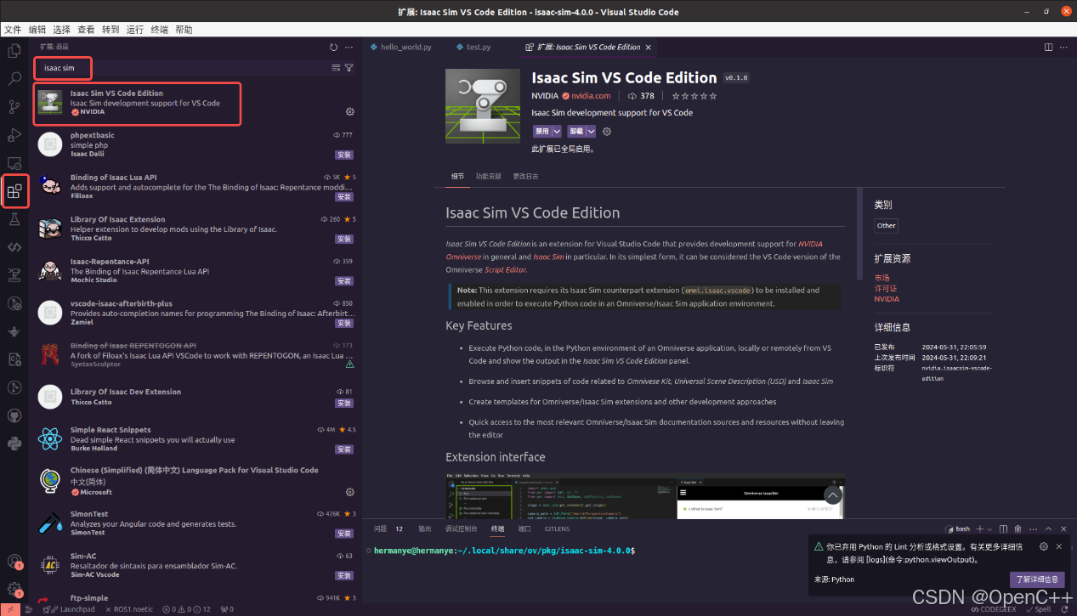Select the 功能贡献 tab
This screenshot has height=616, width=1077.
tap(488, 176)
